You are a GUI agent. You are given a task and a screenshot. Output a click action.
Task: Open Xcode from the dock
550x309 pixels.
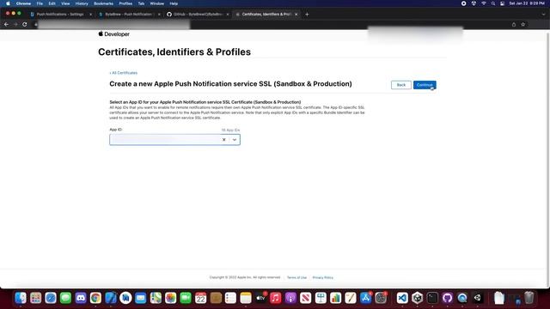tap(111, 298)
